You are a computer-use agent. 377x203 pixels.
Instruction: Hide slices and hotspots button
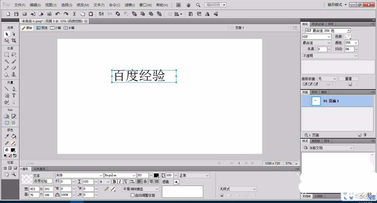coord(7,123)
